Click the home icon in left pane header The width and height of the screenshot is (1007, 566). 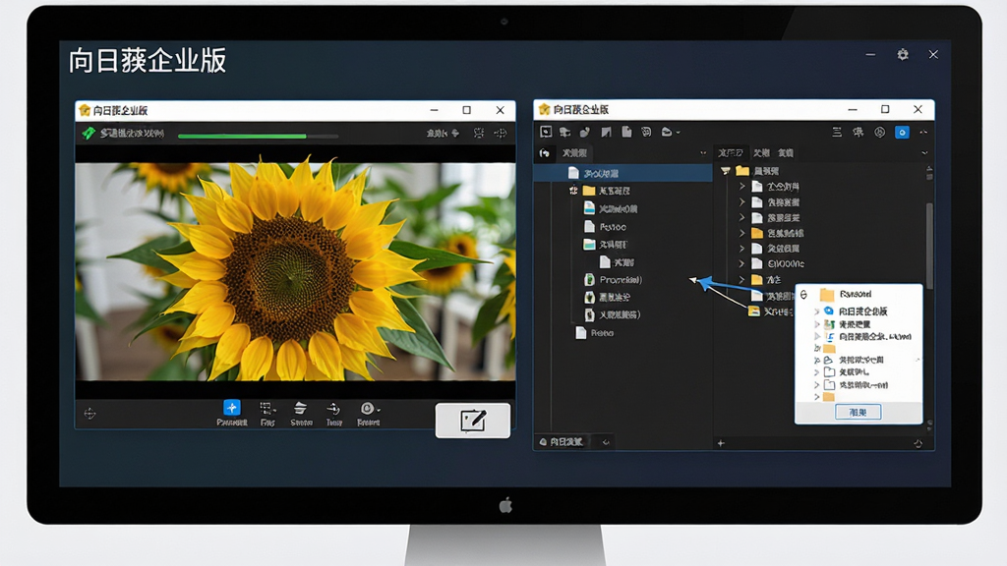point(545,152)
